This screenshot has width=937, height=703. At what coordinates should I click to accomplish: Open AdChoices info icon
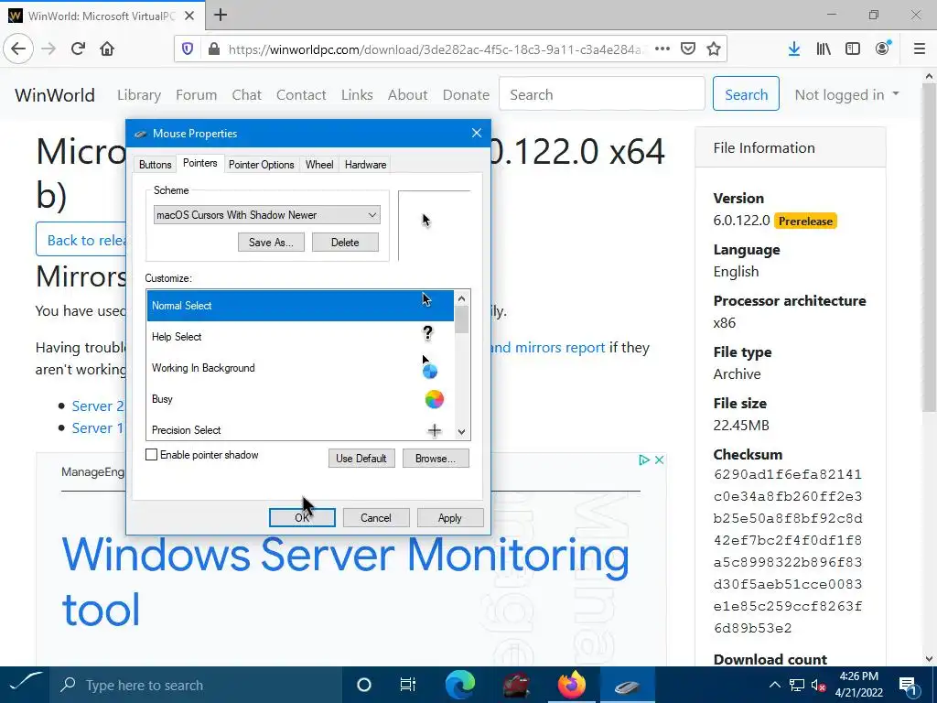pyautogui.click(x=644, y=460)
